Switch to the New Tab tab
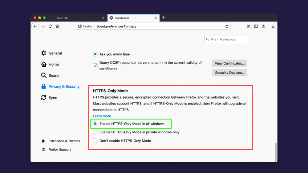 pyautogui.click(x=80, y=18)
